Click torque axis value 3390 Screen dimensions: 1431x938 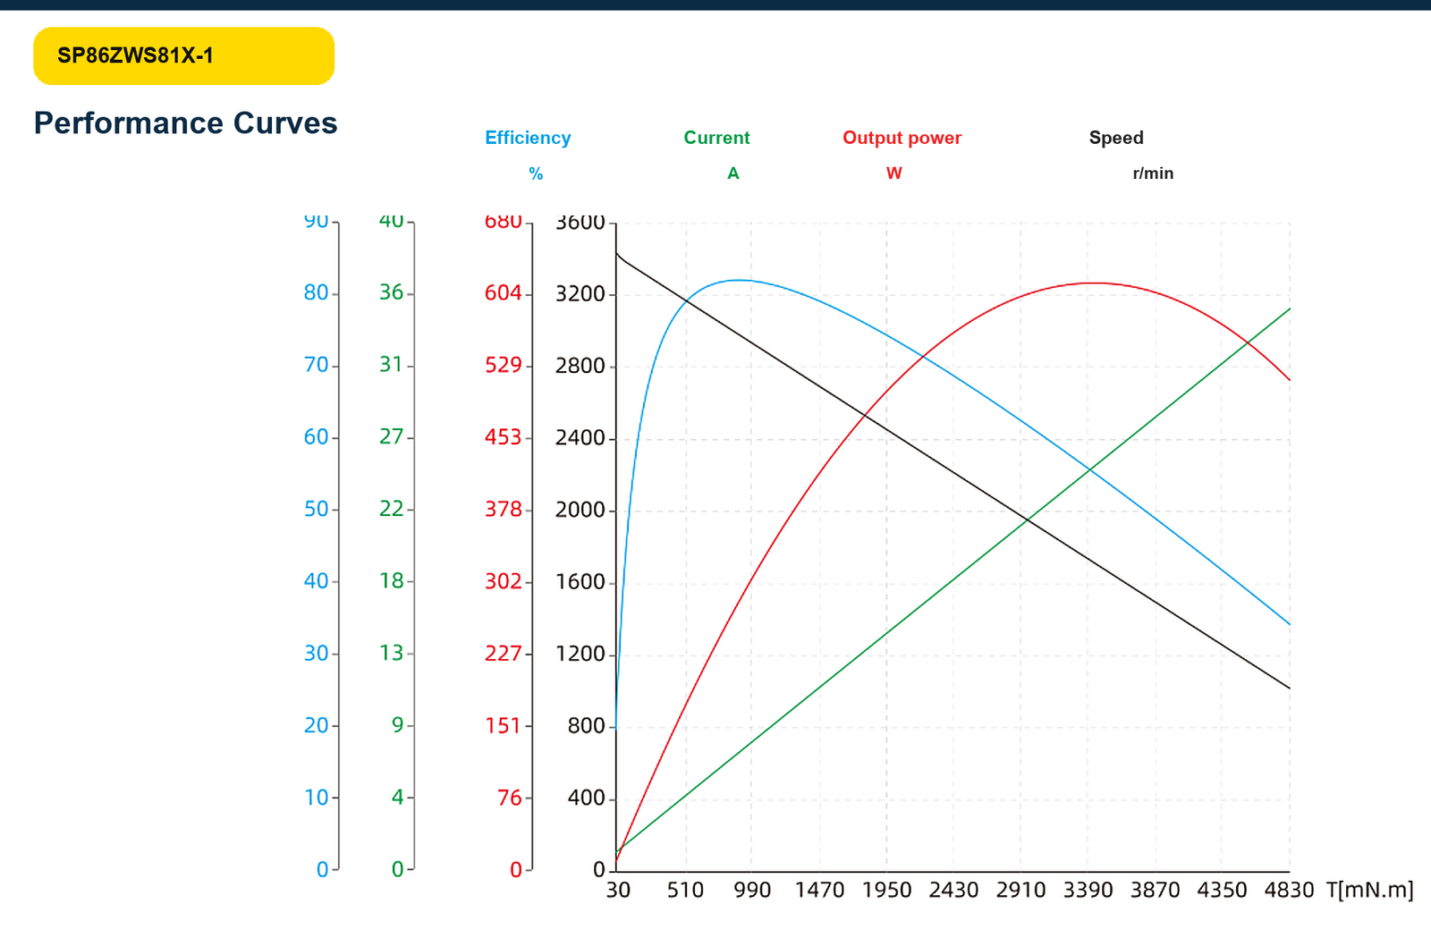1088,891
